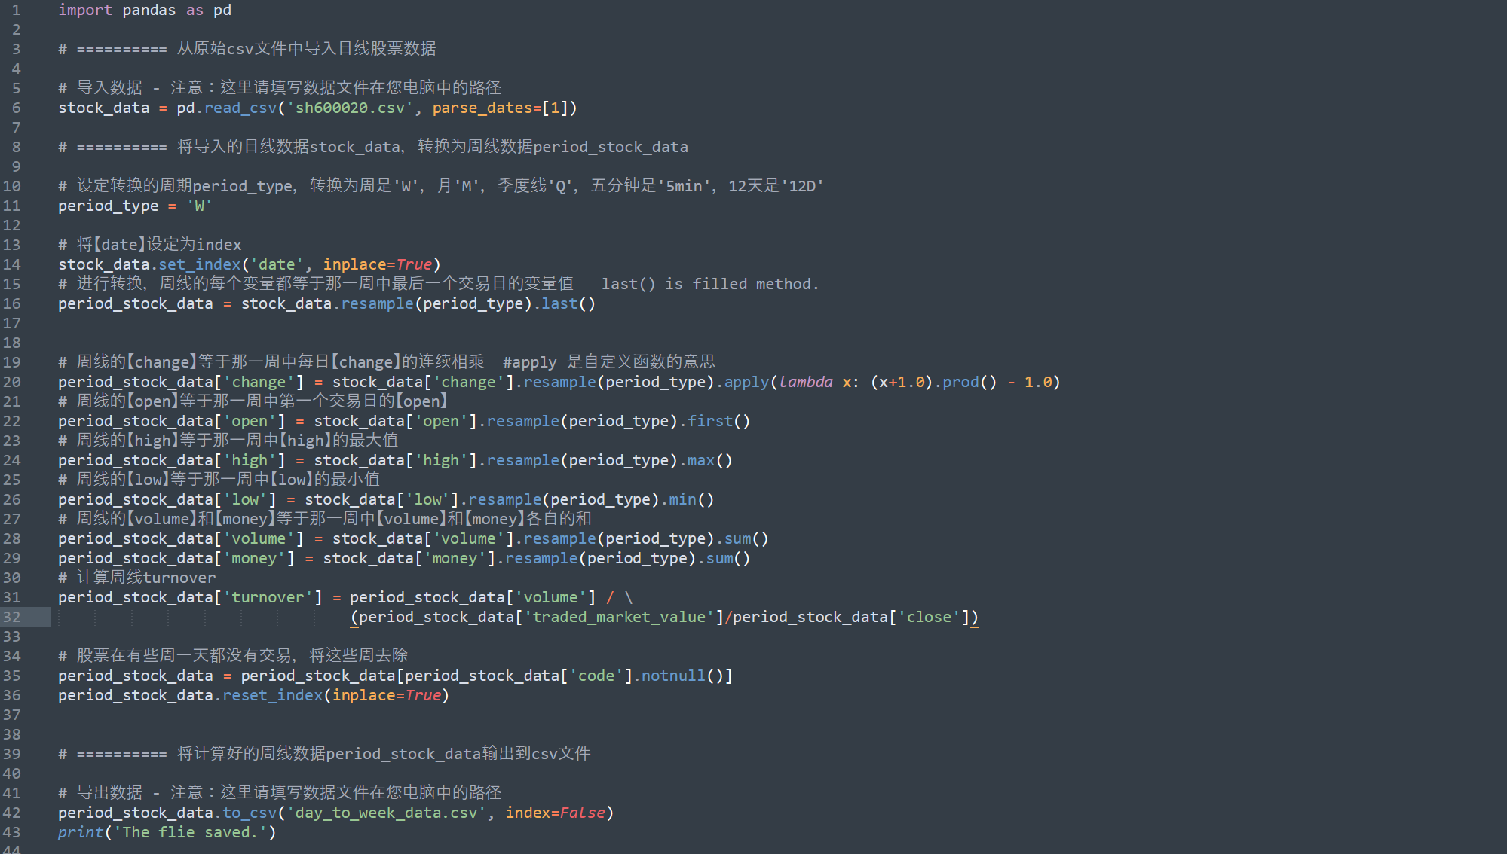Click the 'traded_market_value' string

[620, 617]
